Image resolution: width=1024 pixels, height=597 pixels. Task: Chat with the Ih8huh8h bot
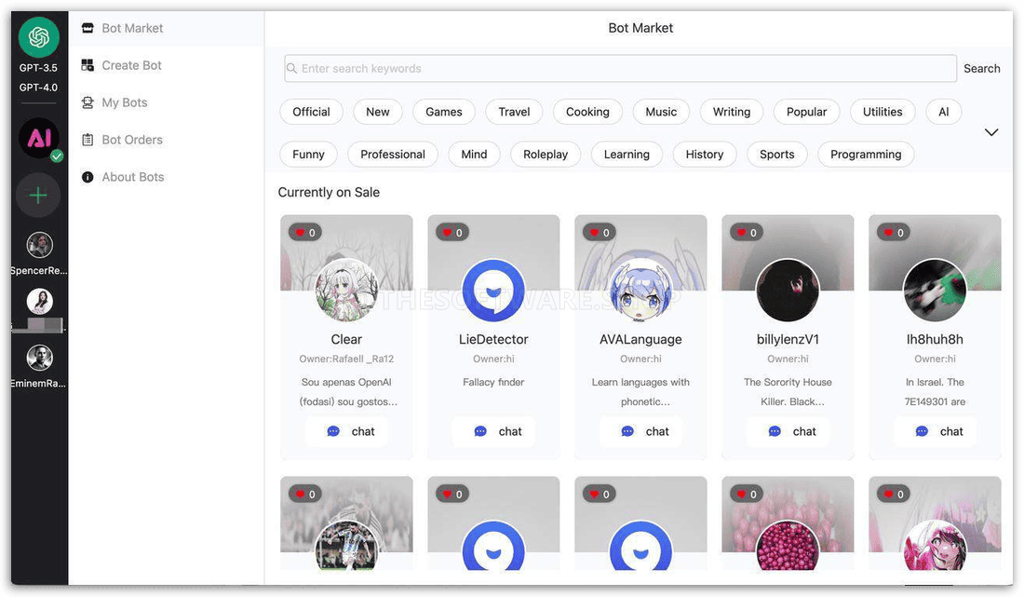(935, 431)
